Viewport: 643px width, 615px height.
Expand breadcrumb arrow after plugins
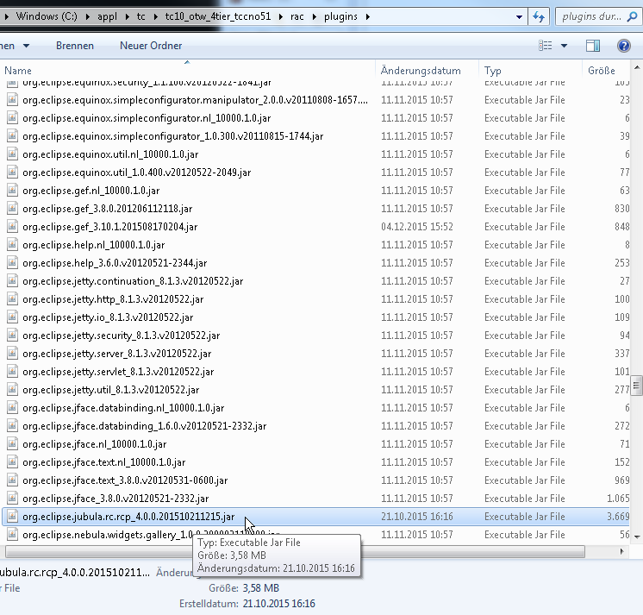click(x=367, y=17)
